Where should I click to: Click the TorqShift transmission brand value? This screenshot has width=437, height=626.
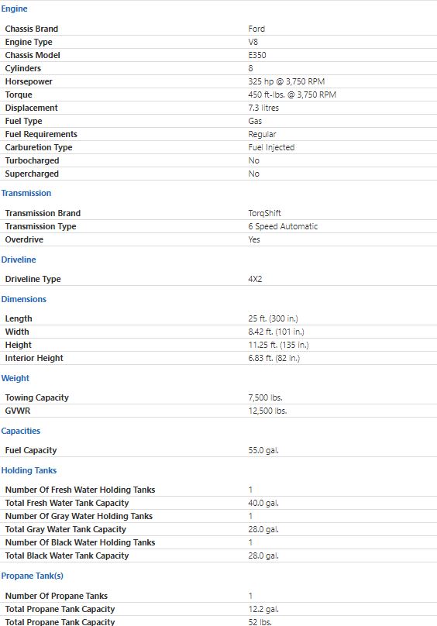point(264,213)
